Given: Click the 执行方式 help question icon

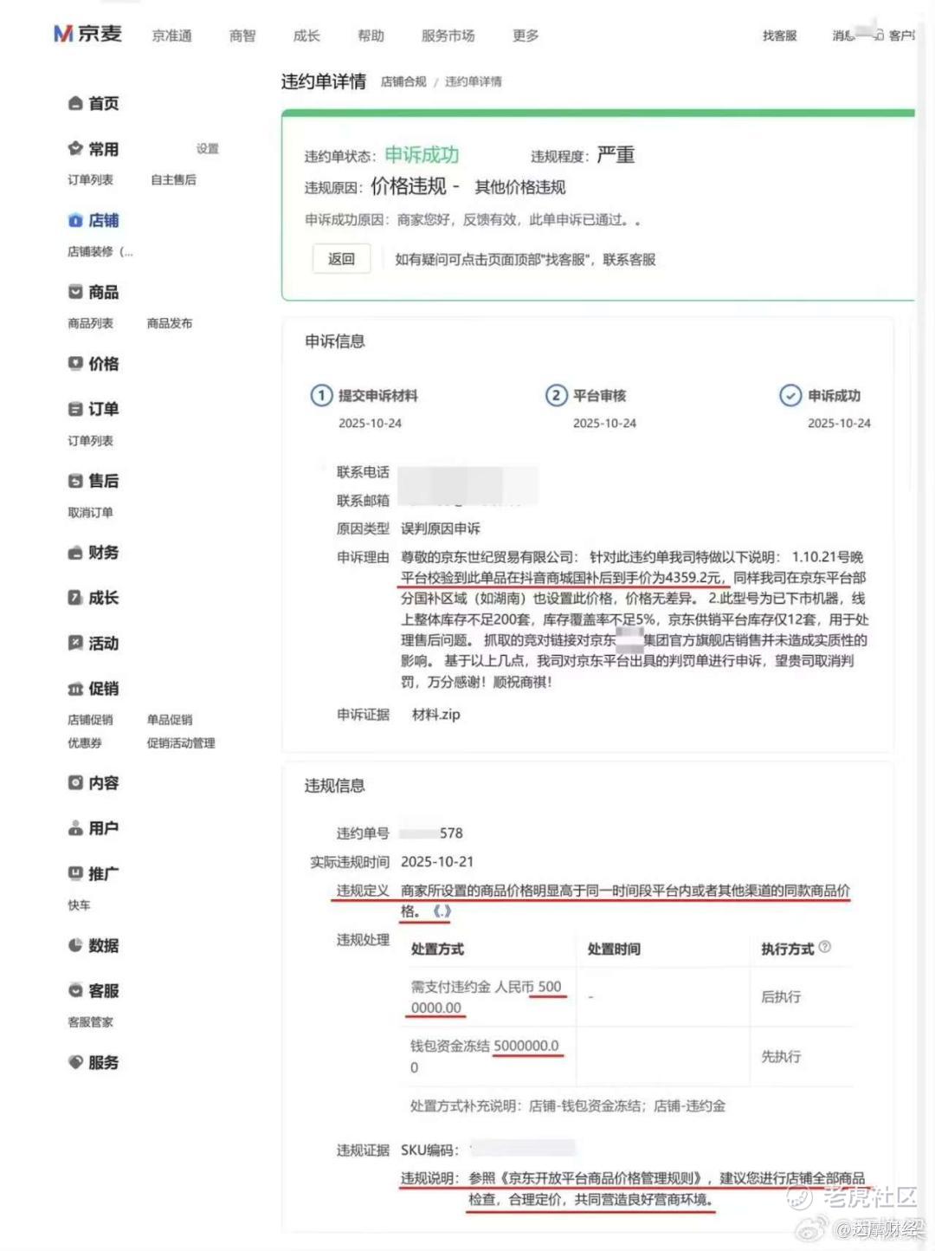Looking at the screenshot, I should [x=825, y=947].
